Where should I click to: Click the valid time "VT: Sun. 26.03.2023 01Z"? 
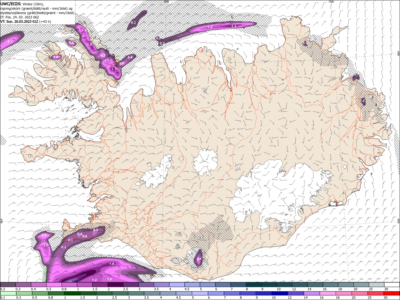[19, 22]
